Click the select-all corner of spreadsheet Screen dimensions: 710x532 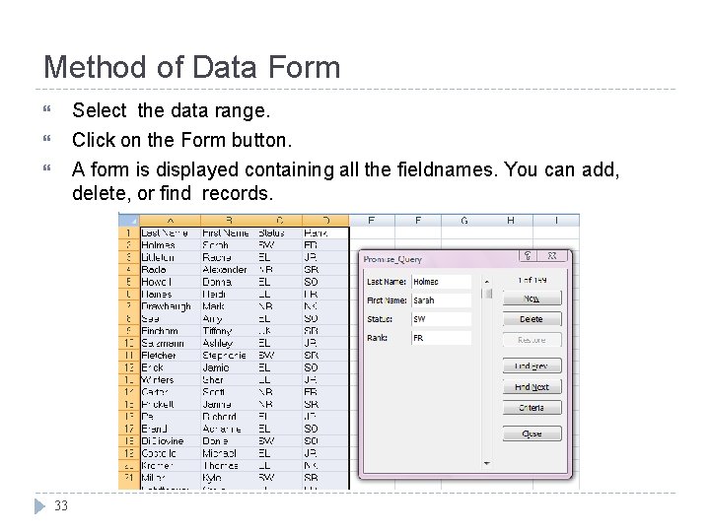coord(129,221)
